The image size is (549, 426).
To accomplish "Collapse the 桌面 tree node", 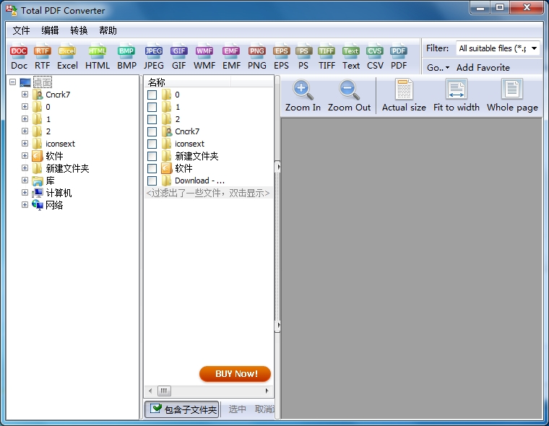I will tap(12, 82).
